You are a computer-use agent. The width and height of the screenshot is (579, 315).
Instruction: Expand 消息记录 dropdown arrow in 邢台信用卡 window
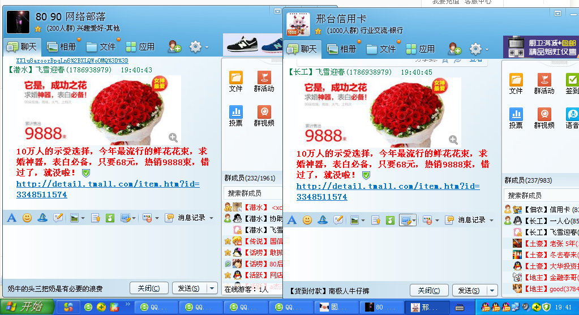coord(491,220)
